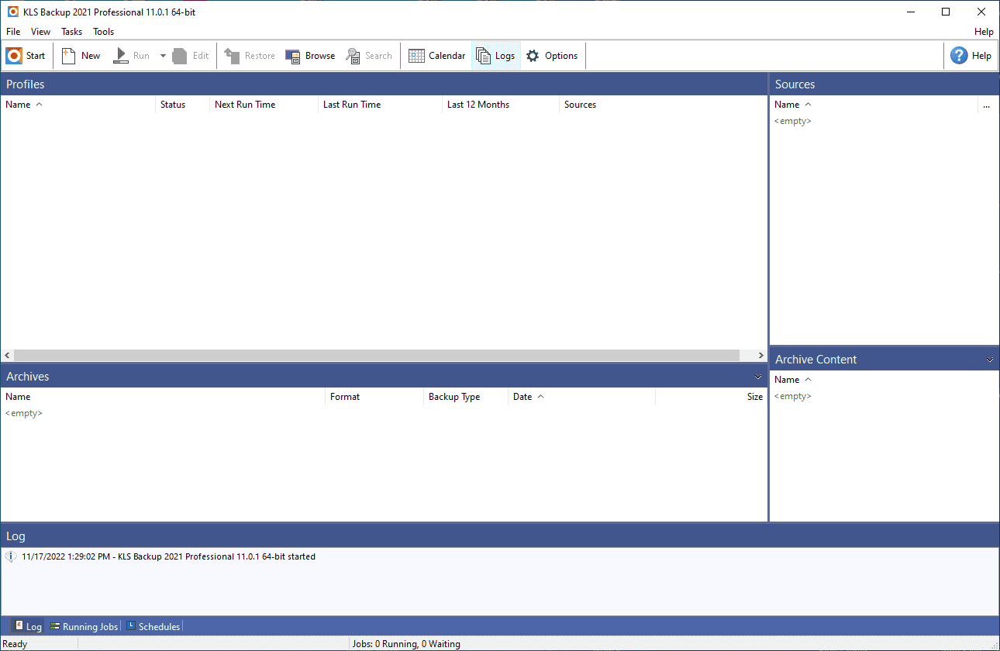The width and height of the screenshot is (1000, 651).
Task: Open the Tasks menu
Action: point(72,32)
